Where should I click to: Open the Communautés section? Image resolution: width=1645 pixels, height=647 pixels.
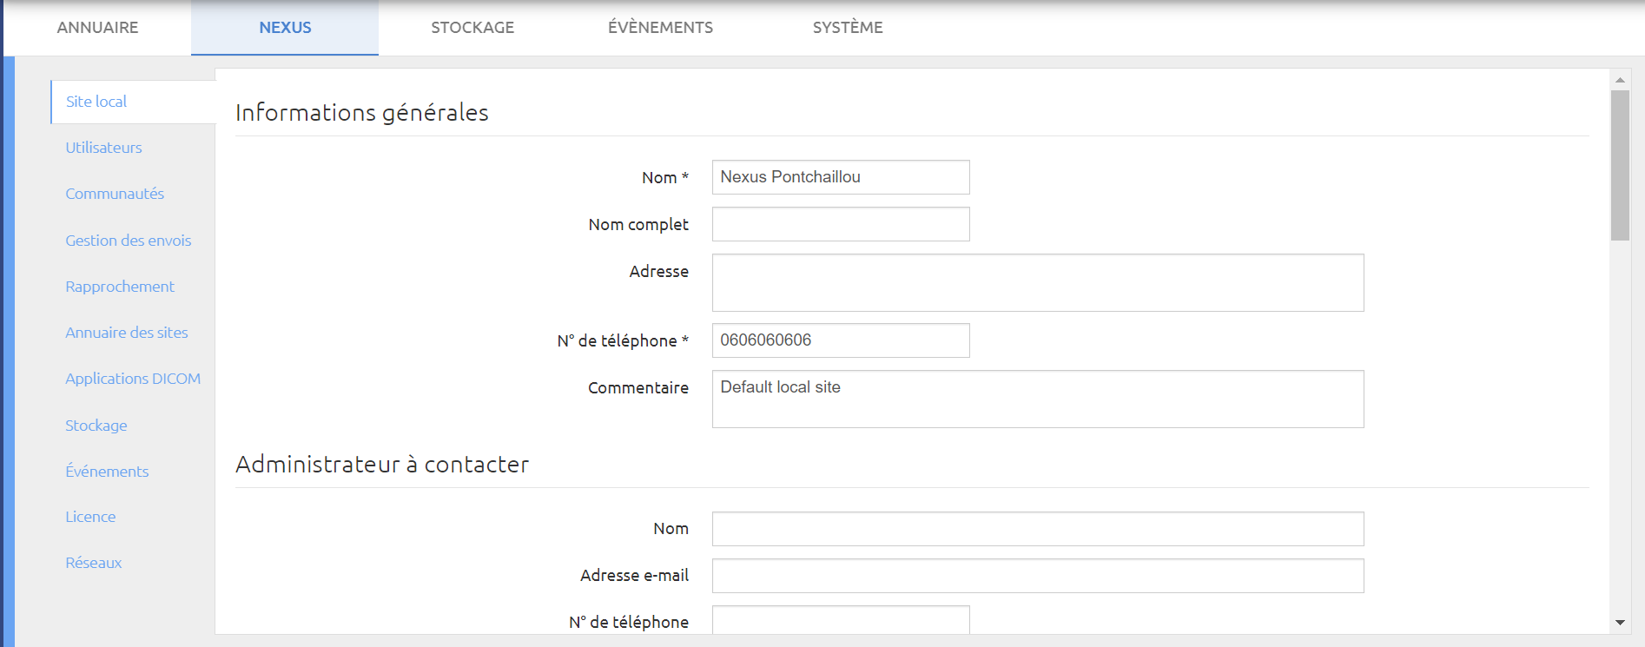(x=115, y=194)
